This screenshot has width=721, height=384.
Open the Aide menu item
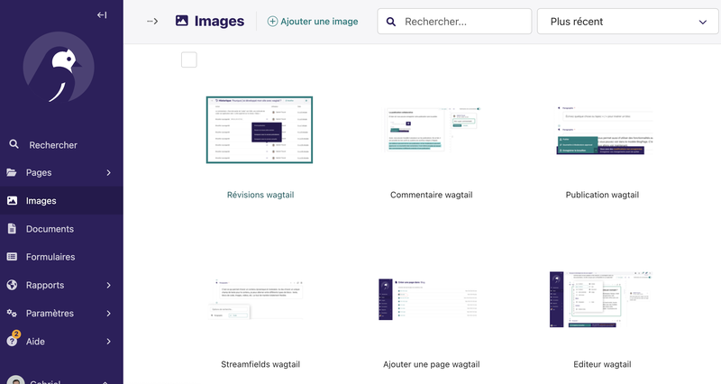(x=61, y=342)
